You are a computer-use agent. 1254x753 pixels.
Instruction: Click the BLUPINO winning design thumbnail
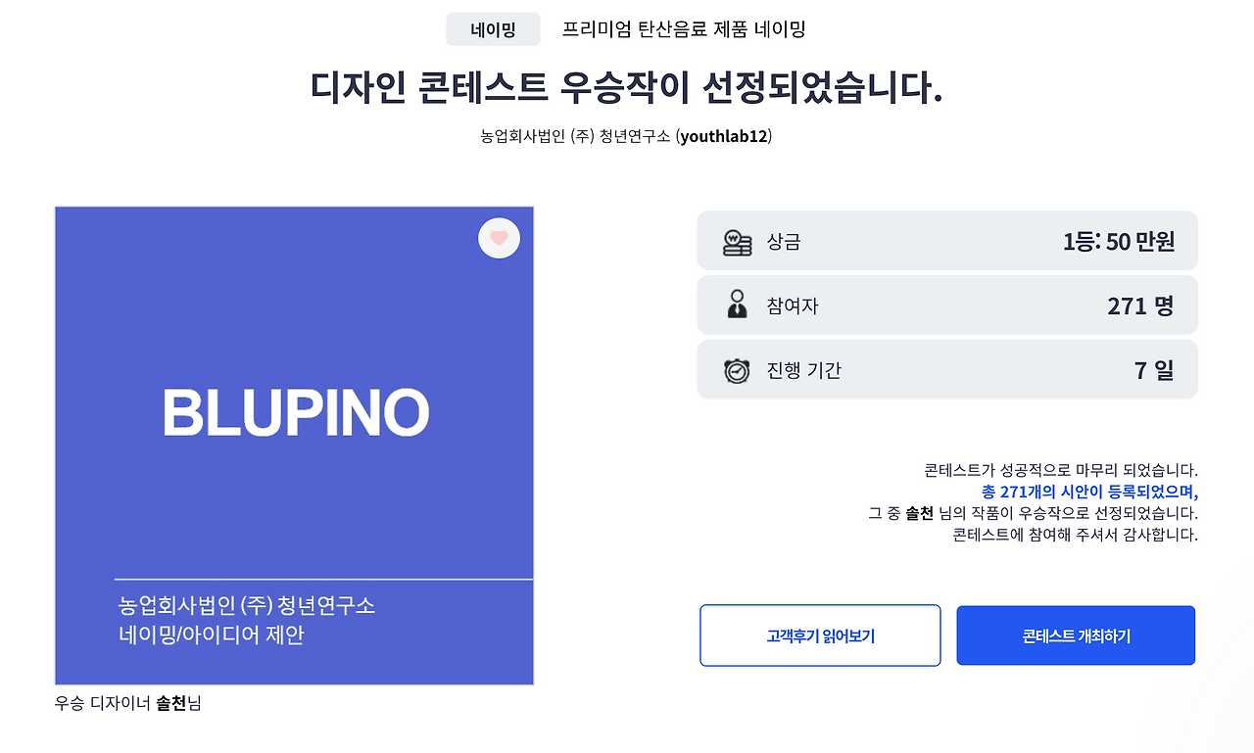[294, 445]
